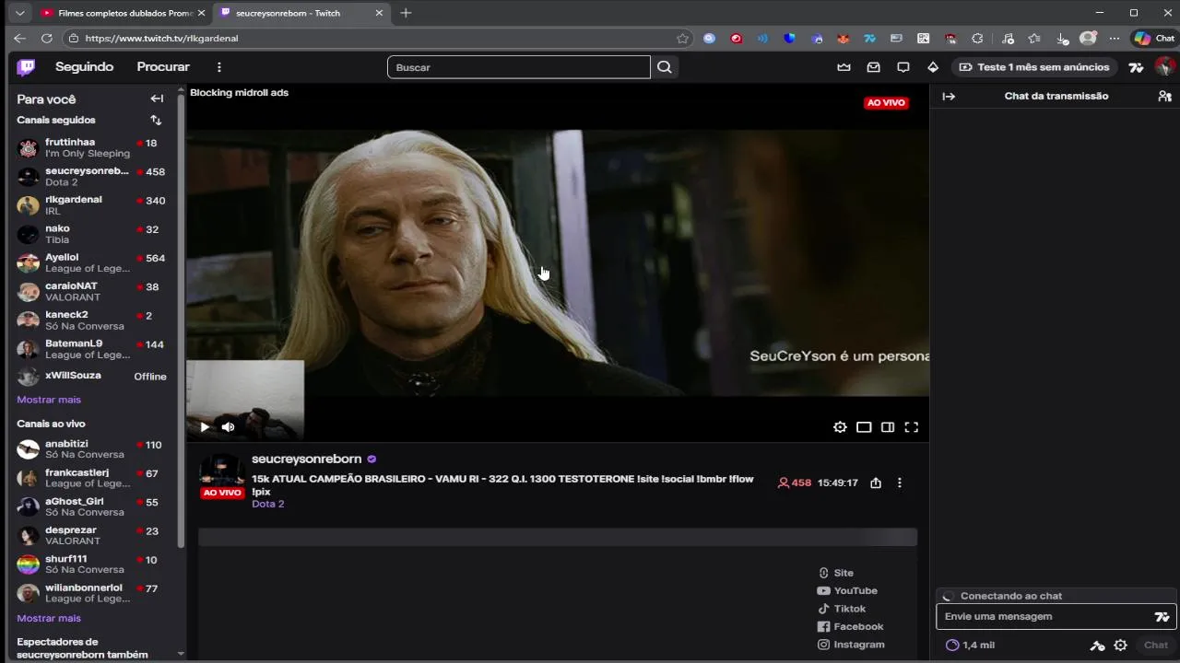Share the stream with the share icon
Screen dimensions: 1180x663
point(876,483)
